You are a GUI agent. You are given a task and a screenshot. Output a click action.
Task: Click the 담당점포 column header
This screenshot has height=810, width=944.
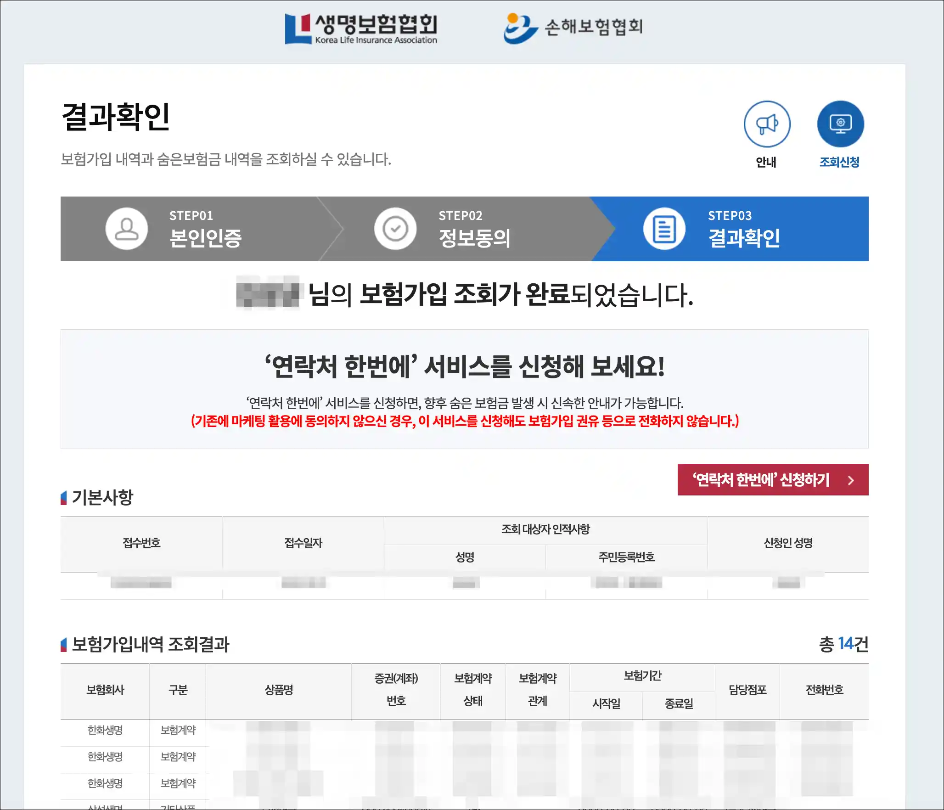747,690
